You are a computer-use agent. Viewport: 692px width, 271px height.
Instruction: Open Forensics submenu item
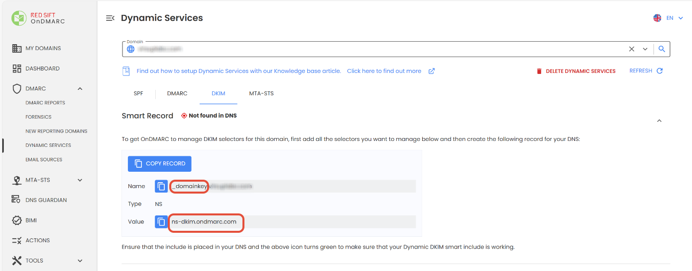pos(38,117)
